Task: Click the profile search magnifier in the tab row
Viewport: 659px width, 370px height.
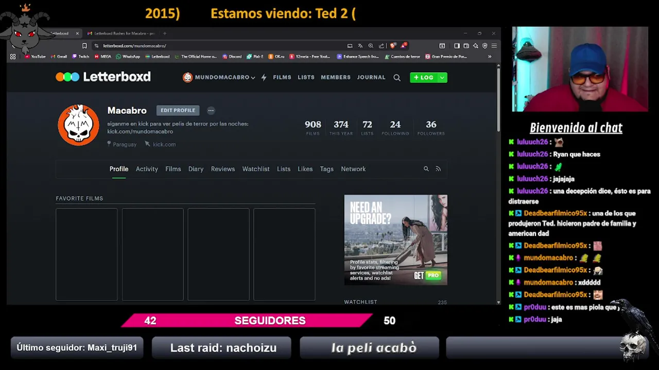Action: coord(426,169)
